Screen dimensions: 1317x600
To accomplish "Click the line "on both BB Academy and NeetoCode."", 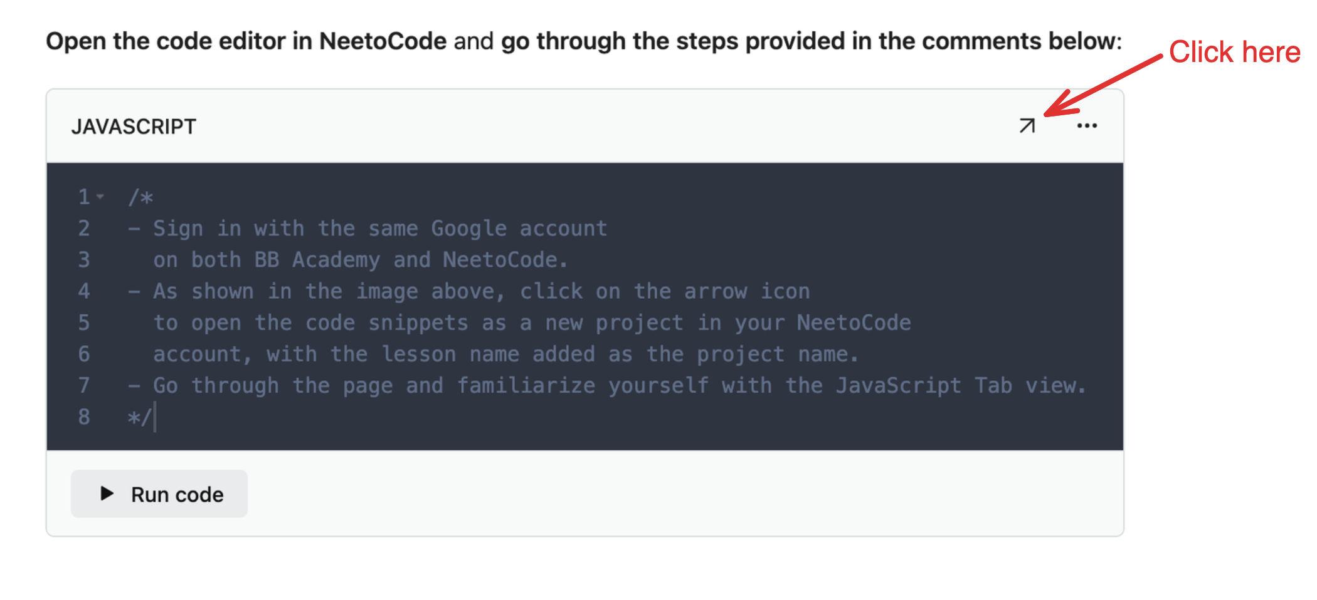I will click(361, 260).
